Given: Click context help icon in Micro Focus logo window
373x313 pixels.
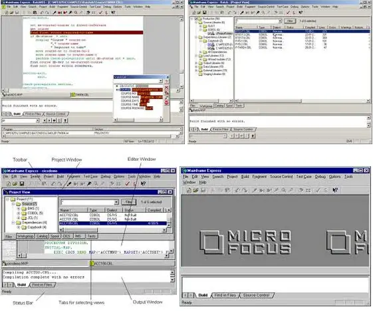Looking at the screenshot, I should click(x=335, y=190).
